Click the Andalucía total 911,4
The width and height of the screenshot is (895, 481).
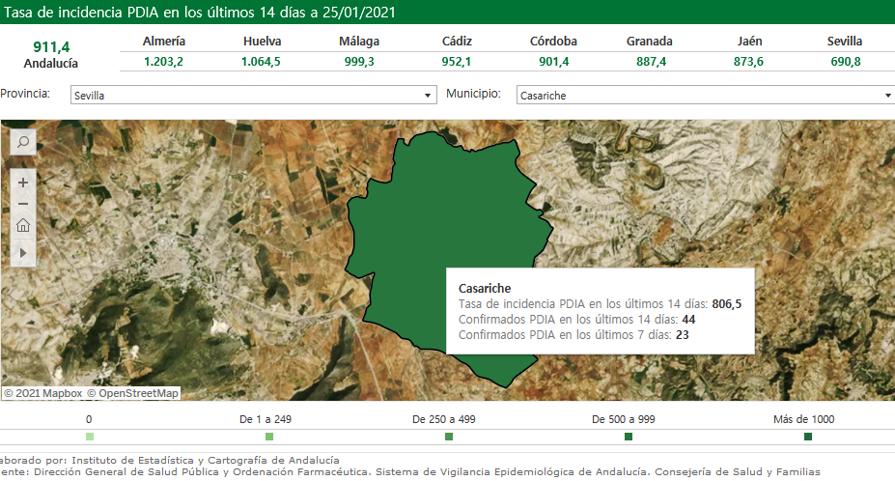click(51, 46)
